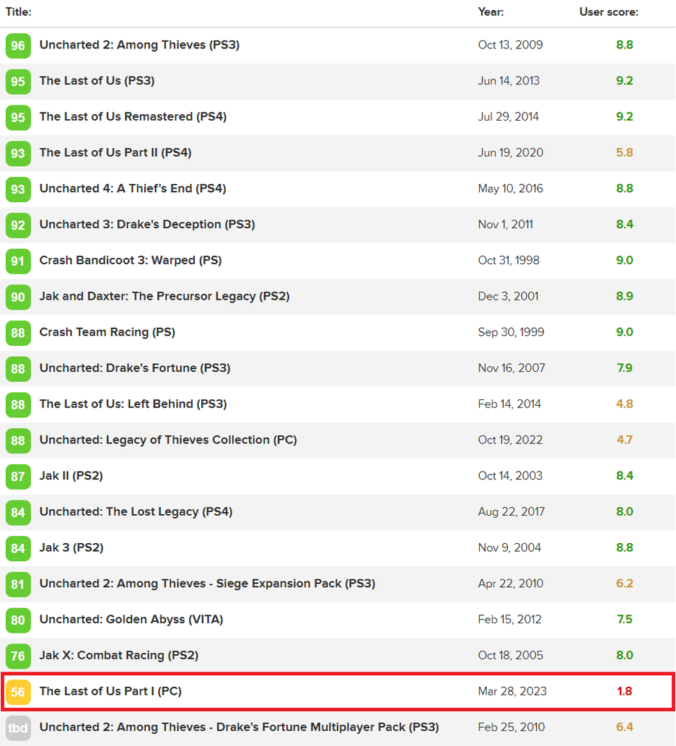This screenshot has width=676, height=746.
Task: Click the 81 metascore badge
Action: click(18, 584)
